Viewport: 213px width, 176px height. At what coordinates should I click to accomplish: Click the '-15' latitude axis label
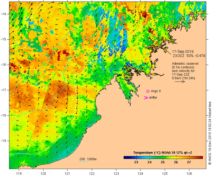(x=3, y=39)
